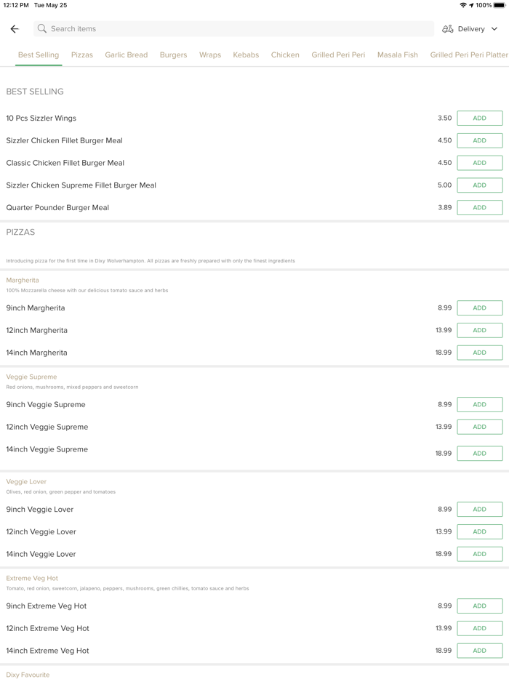
Task: Open the Garlic Bread tab
Action: [x=127, y=55]
